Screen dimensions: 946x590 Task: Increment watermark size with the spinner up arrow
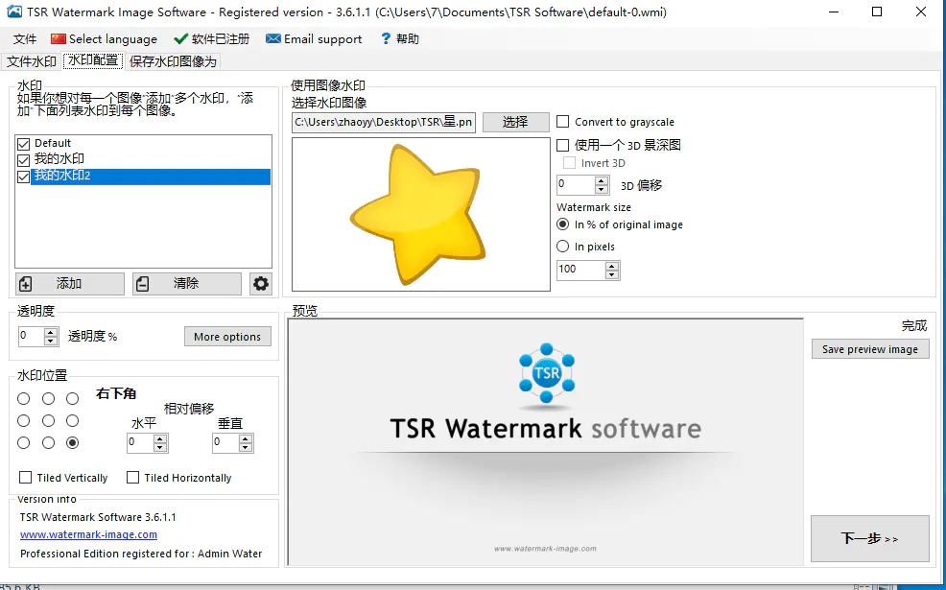click(613, 265)
